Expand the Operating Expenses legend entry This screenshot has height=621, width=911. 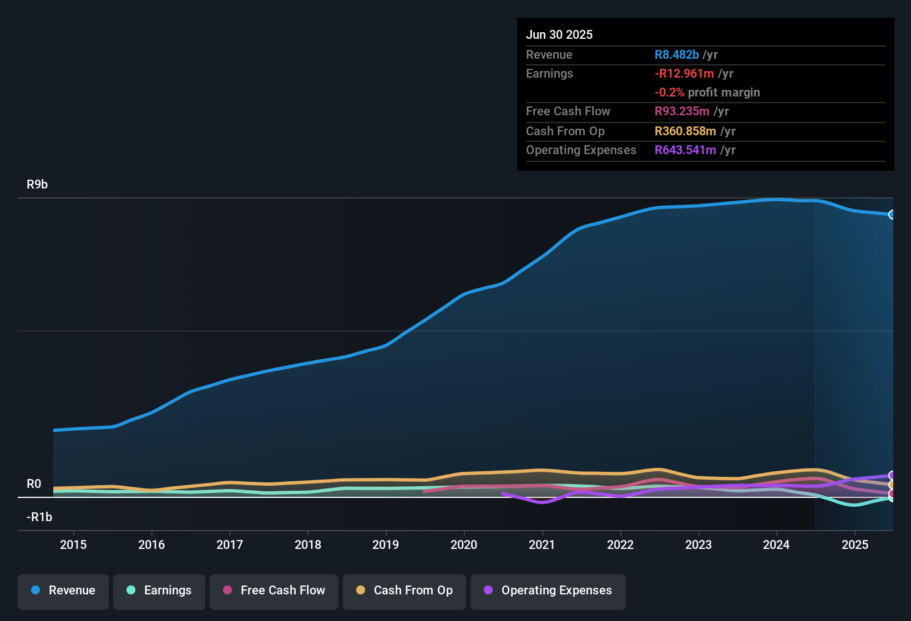pos(548,591)
